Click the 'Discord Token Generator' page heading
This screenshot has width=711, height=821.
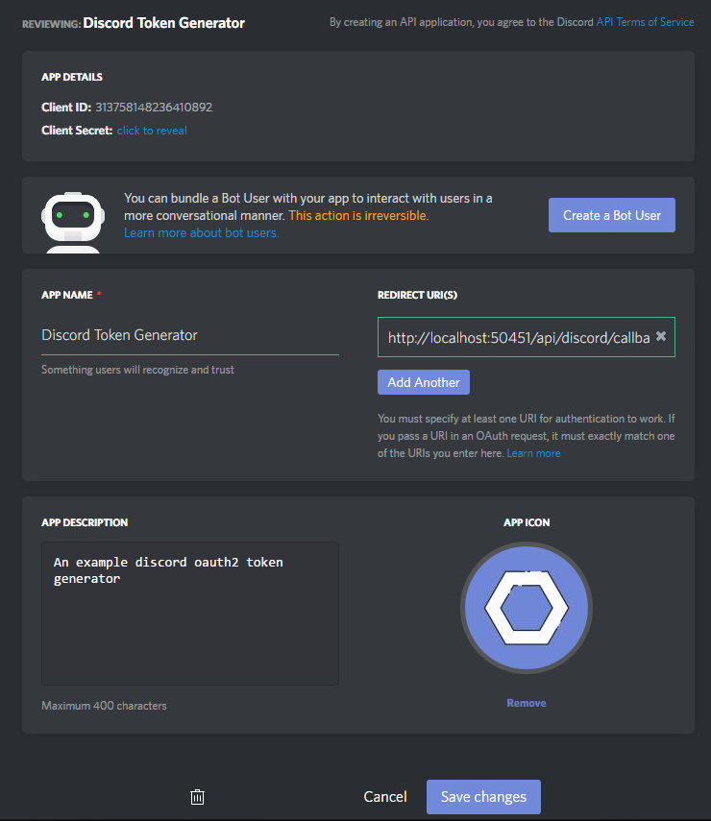coord(163,21)
